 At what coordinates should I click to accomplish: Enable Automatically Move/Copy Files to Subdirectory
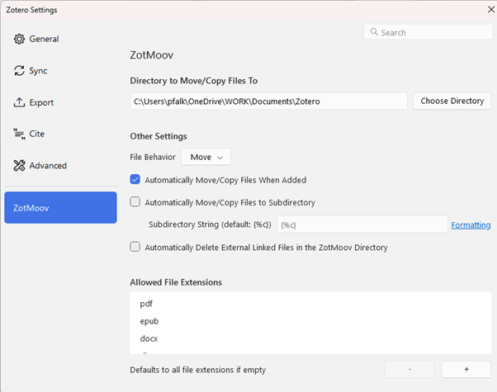pyautogui.click(x=135, y=201)
